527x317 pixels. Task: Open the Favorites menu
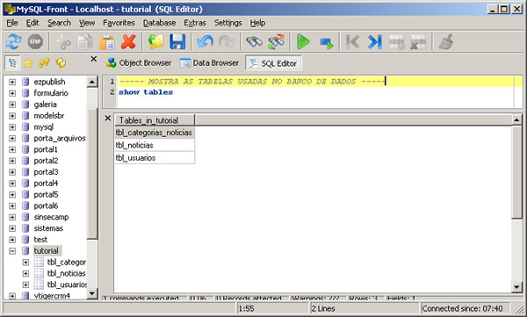pyautogui.click(x=119, y=23)
